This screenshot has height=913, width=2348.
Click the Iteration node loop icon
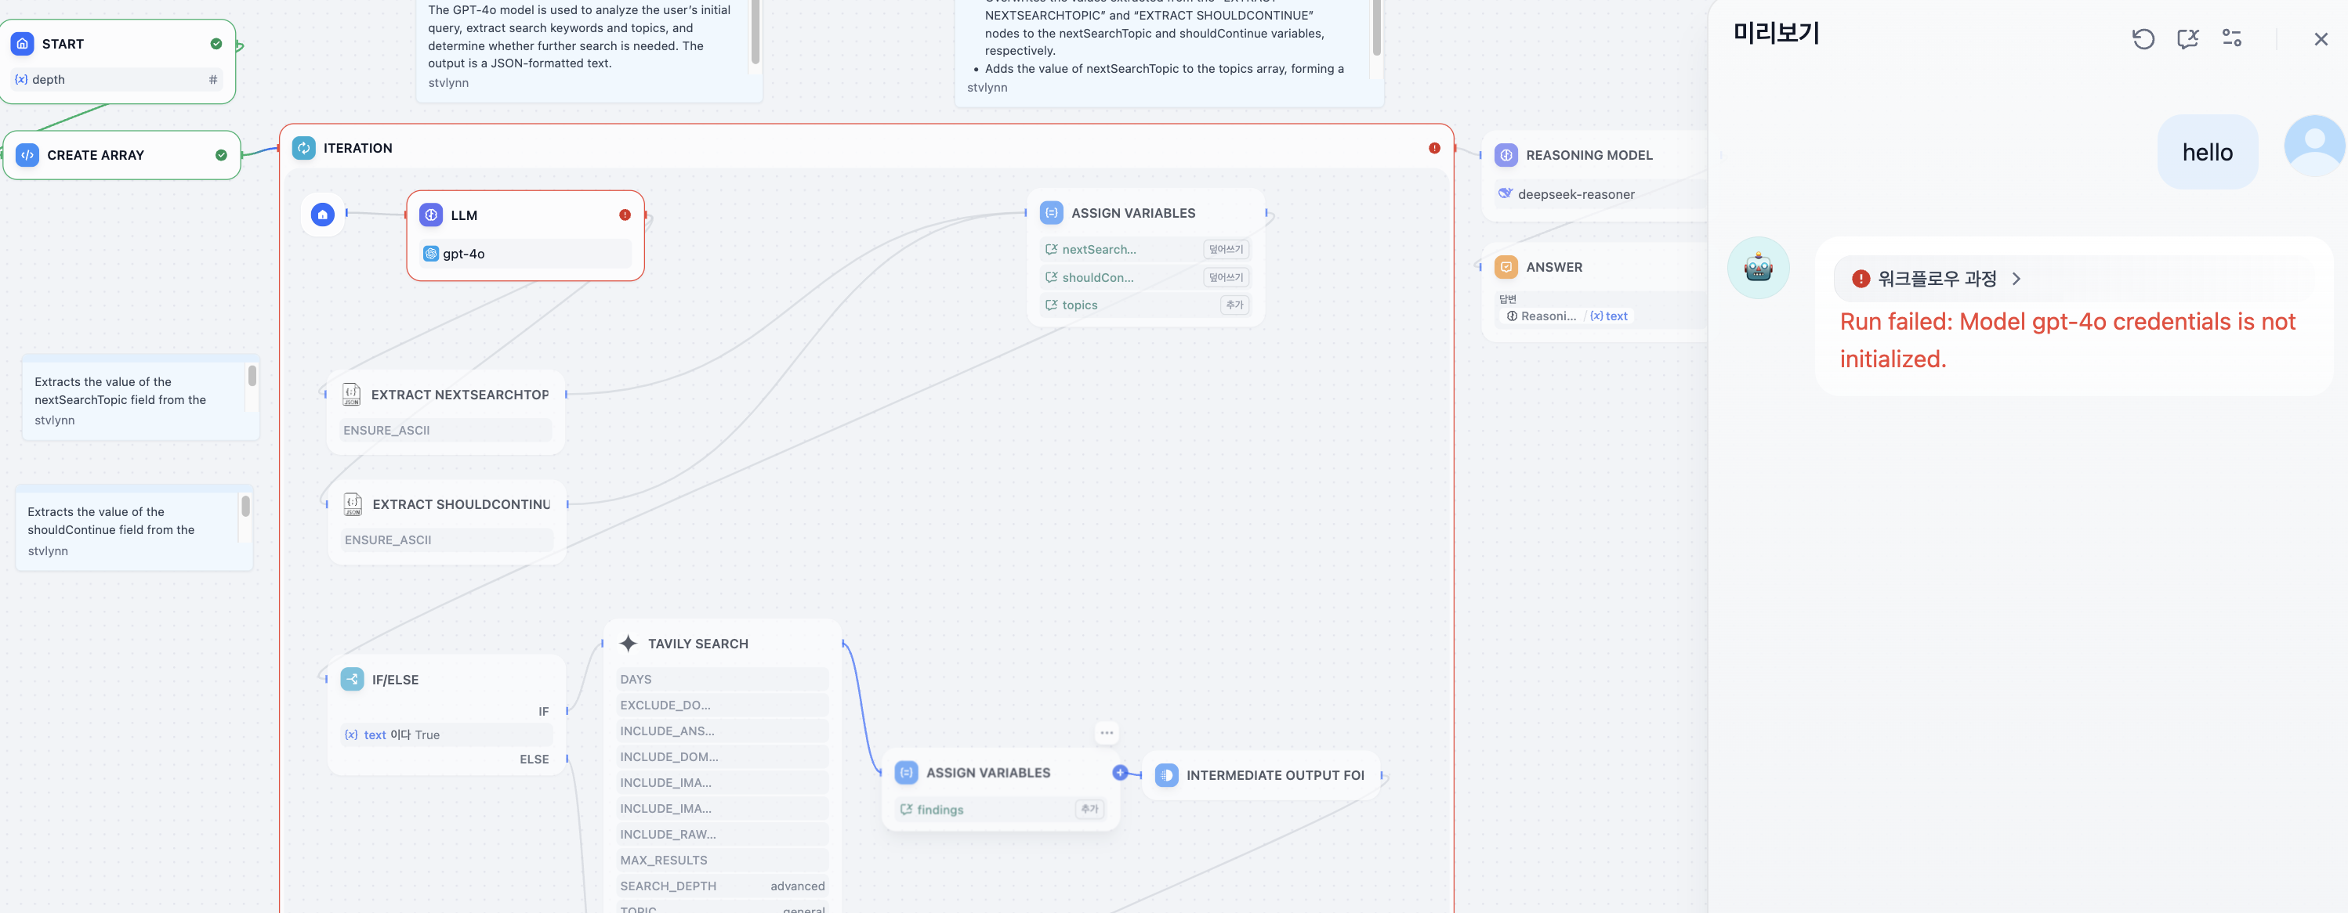[303, 147]
